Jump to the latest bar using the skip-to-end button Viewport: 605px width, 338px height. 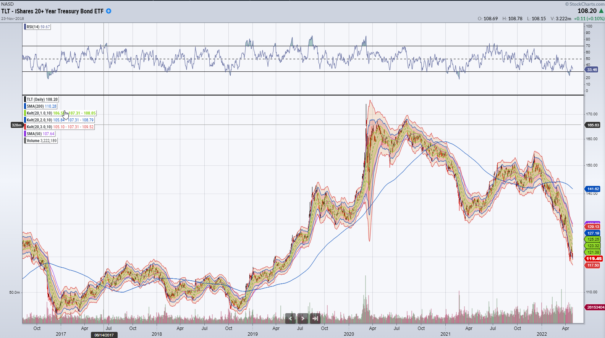(315, 318)
